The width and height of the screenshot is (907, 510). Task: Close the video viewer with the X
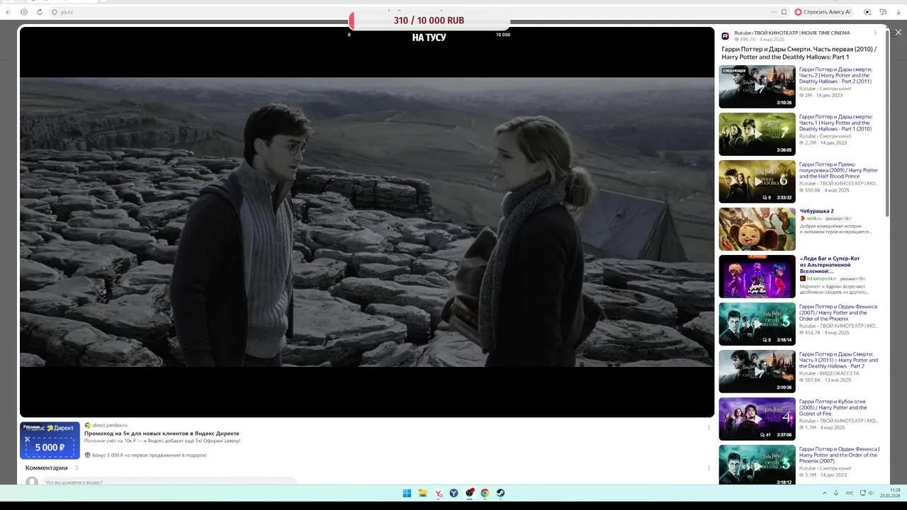pos(898,33)
